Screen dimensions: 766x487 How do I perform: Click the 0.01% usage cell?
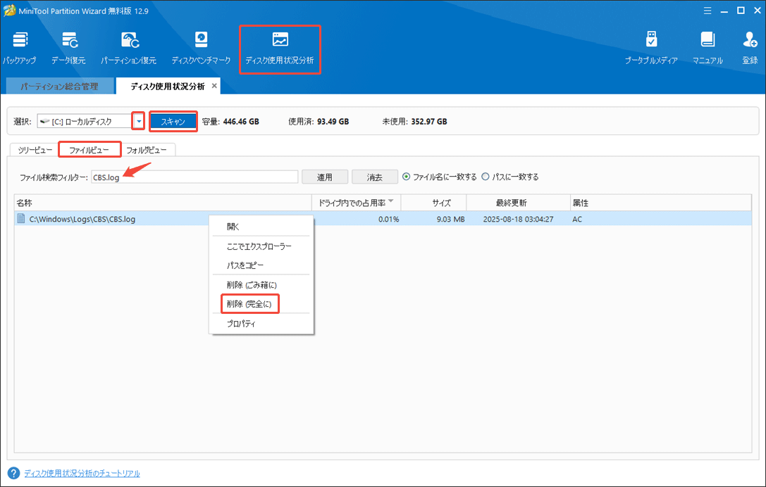point(388,219)
